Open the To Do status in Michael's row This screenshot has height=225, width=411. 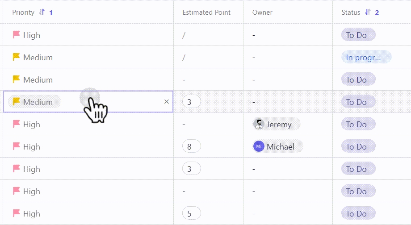[358, 146]
